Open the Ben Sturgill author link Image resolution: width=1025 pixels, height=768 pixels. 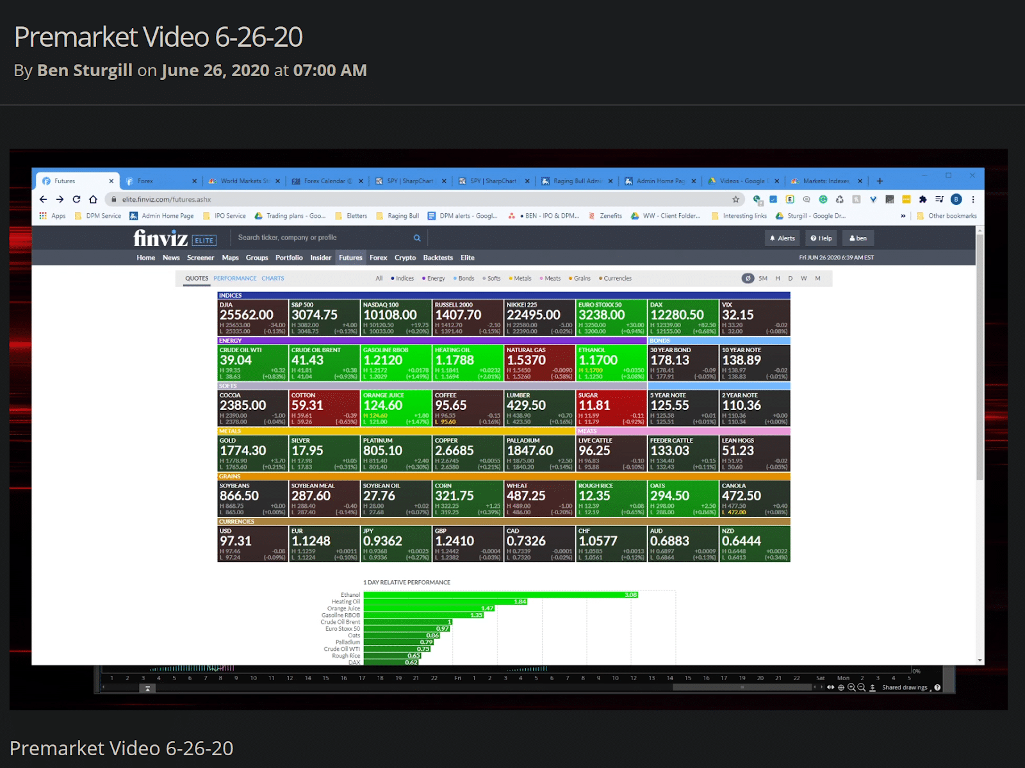point(85,70)
